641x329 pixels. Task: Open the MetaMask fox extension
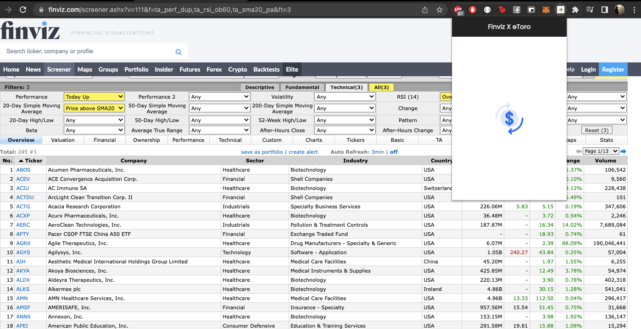546,9
